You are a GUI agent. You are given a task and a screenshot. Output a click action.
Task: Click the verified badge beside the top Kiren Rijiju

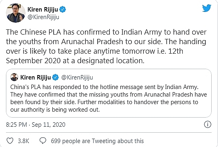coord(63,10)
